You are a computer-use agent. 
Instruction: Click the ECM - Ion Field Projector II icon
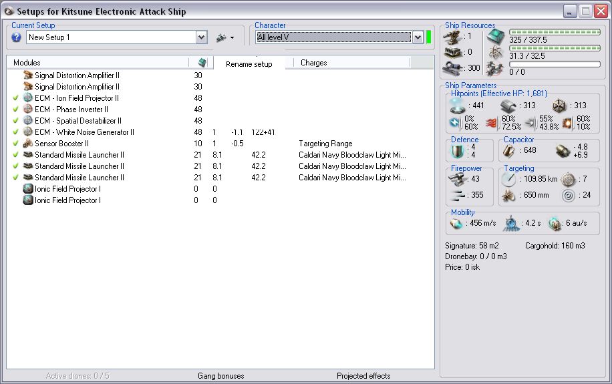tap(27, 98)
